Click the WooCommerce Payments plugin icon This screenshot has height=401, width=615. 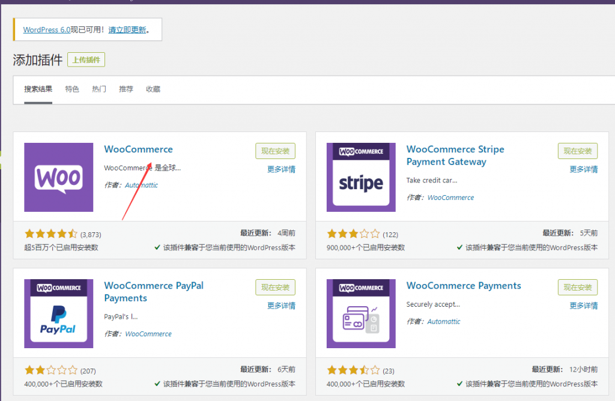pos(361,313)
